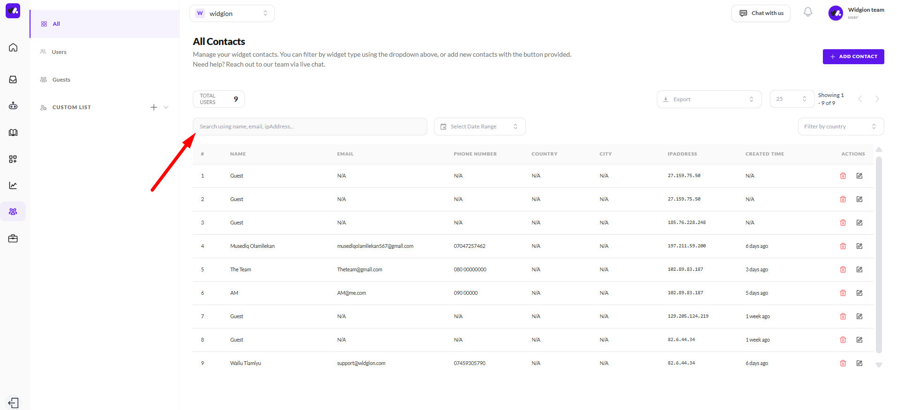The height and width of the screenshot is (410, 897).
Task: Edit the Waliu Tiamiyu contact
Action: 859,363
